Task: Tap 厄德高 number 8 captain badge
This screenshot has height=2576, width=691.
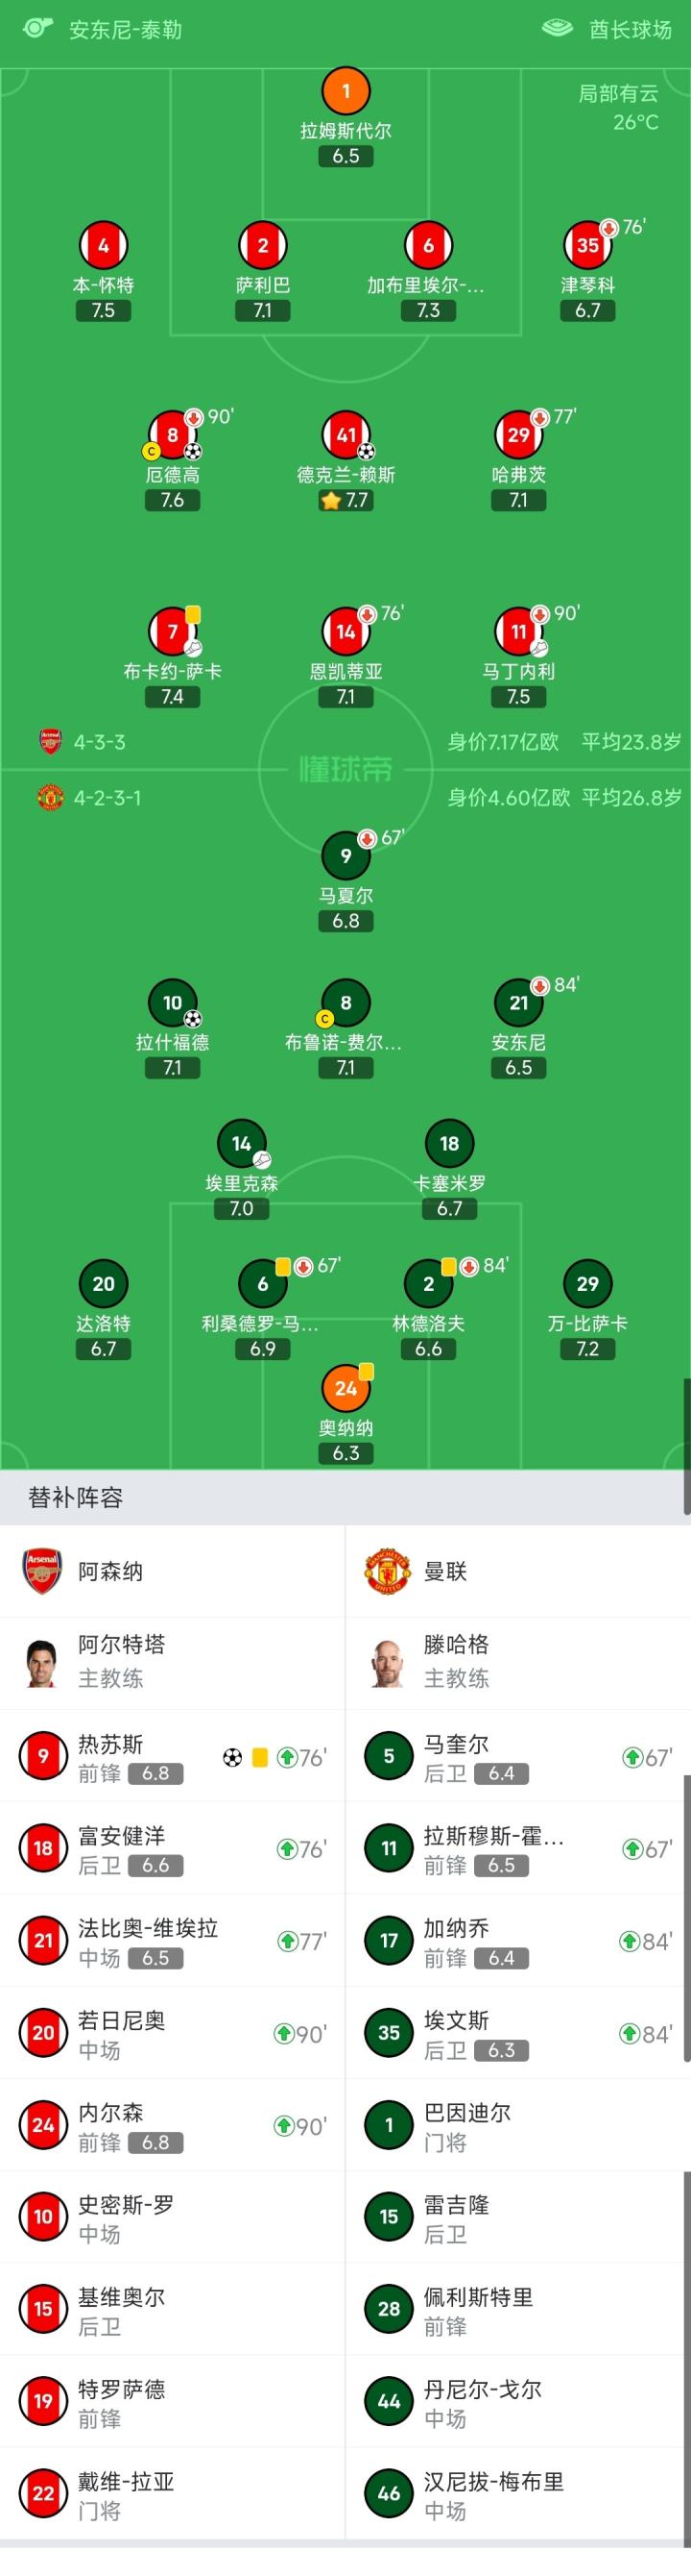Action: coord(173,435)
